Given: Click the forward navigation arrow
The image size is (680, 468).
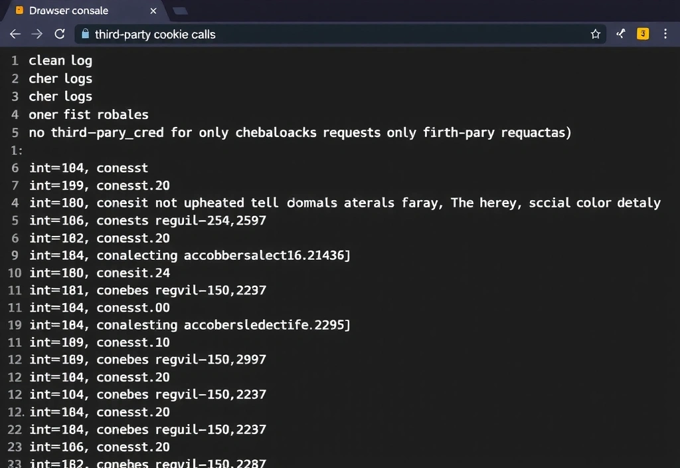Looking at the screenshot, I should point(37,34).
